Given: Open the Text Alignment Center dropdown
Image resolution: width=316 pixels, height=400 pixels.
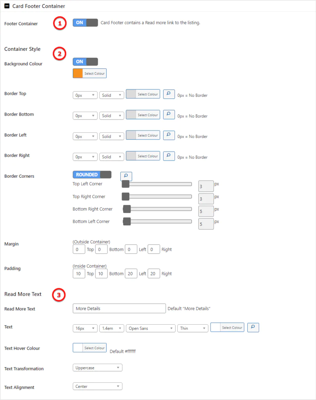Looking at the screenshot, I should point(97,386).
